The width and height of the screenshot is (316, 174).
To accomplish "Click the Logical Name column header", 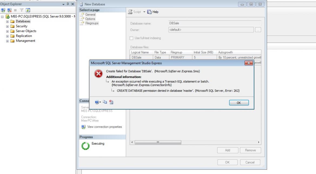I will (141, 52).
